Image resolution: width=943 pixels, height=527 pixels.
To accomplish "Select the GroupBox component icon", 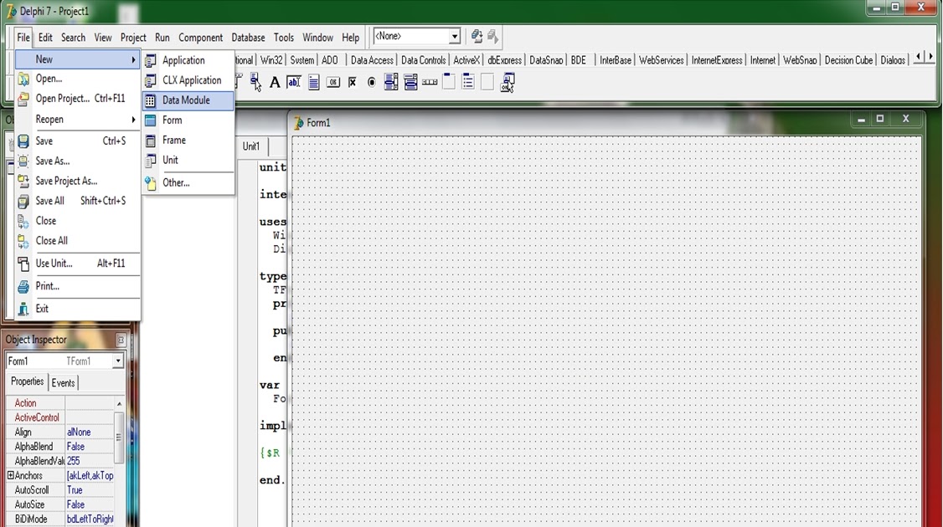I will pyautogui.click(x=449, y=81).
